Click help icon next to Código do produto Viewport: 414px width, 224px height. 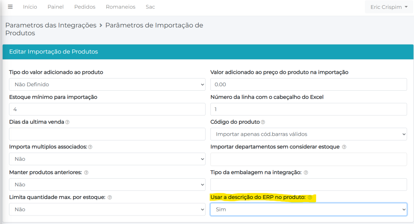[263, 122]
